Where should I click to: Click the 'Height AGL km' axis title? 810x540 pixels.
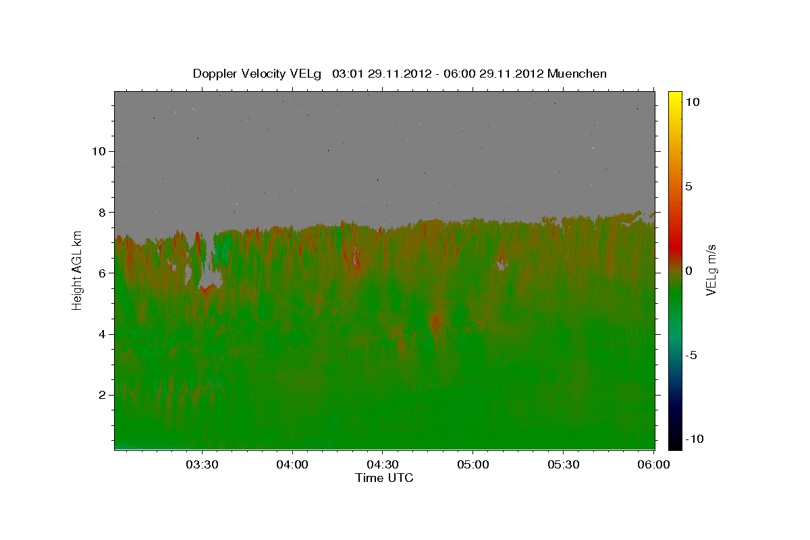78,271
